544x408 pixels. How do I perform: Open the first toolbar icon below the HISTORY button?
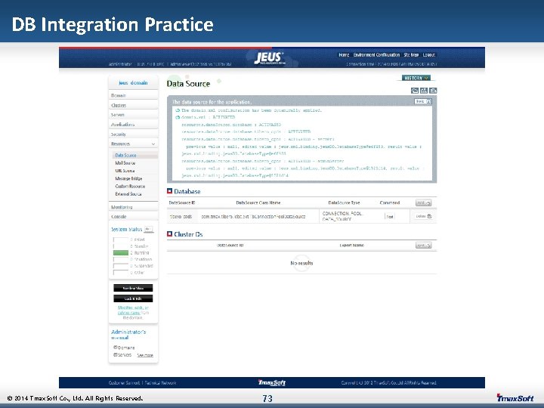coord(415,91)
